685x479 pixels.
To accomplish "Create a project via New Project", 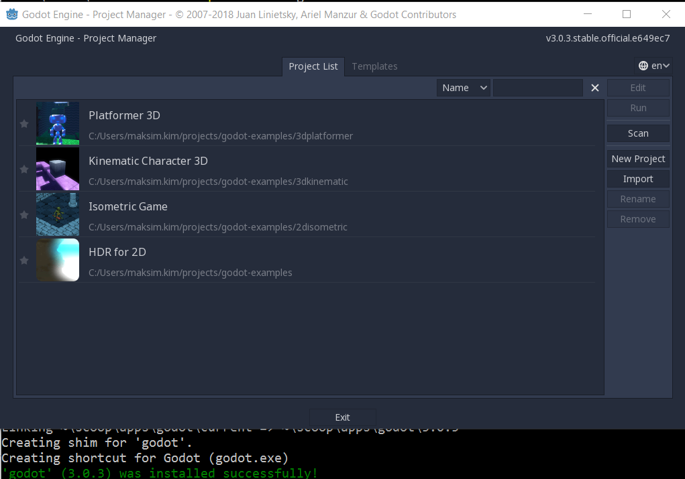I will point(638,159).
